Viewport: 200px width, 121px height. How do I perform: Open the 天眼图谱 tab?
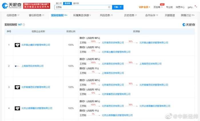tap(170, 15)
